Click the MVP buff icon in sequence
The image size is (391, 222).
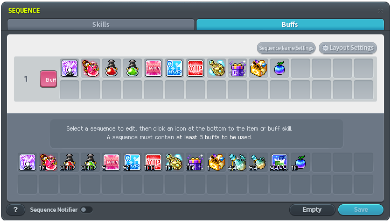174,68
